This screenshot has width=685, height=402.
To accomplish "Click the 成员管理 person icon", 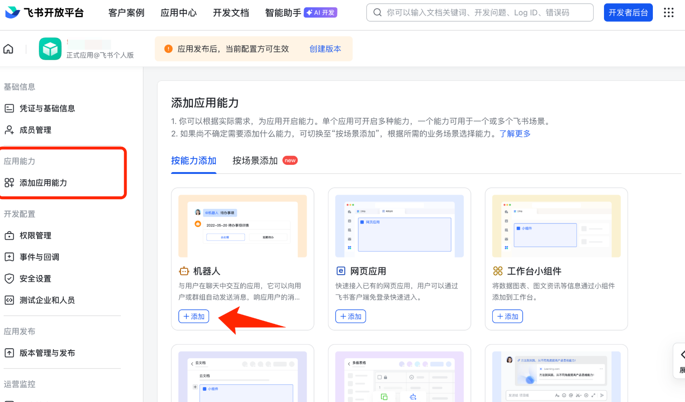I will (x=9, y=130).
